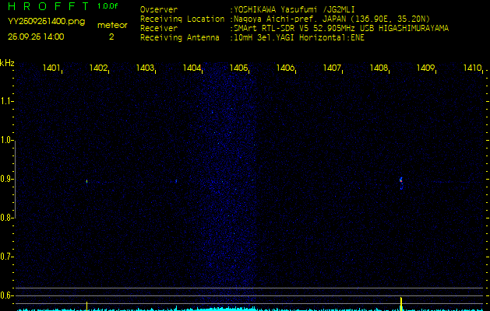Click frequency axis label 0.7
The height and width of the screenshot is (311, 490).
pyautogui.click(x=6, y=257)
